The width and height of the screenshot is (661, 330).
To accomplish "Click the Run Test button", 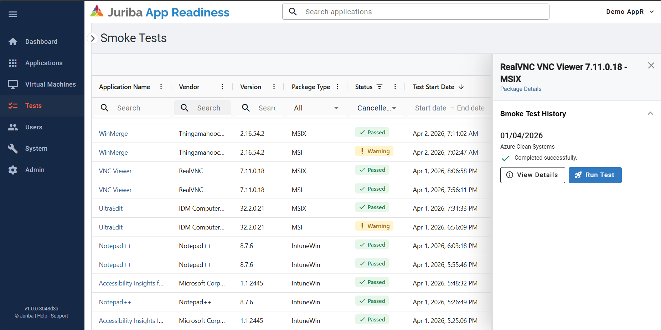I will [595, 175].
